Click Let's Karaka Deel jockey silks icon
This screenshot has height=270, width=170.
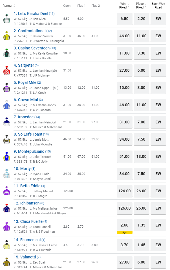point(6,19)
